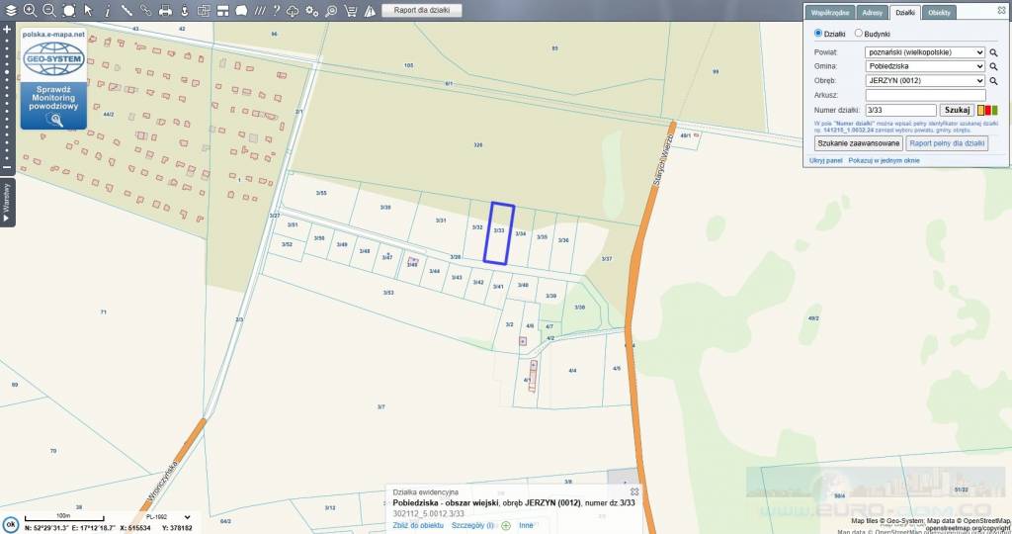Viewport: 1012px width, 534px height.
Task: Click the search icon next to Gmina
Action: pyautogui.click(x=994, y=66)
